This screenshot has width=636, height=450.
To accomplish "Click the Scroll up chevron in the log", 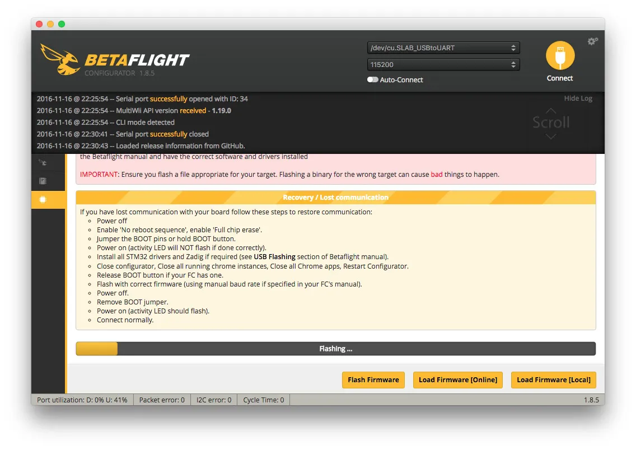I will point(551,111).
